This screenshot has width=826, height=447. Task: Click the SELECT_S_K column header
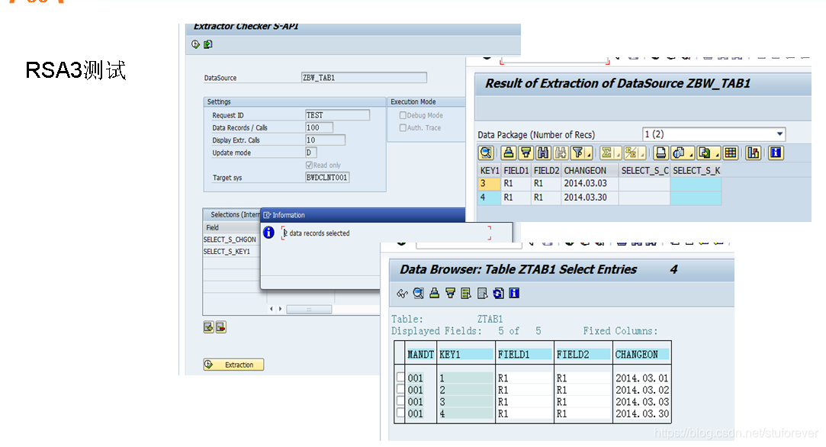point(696,171)
